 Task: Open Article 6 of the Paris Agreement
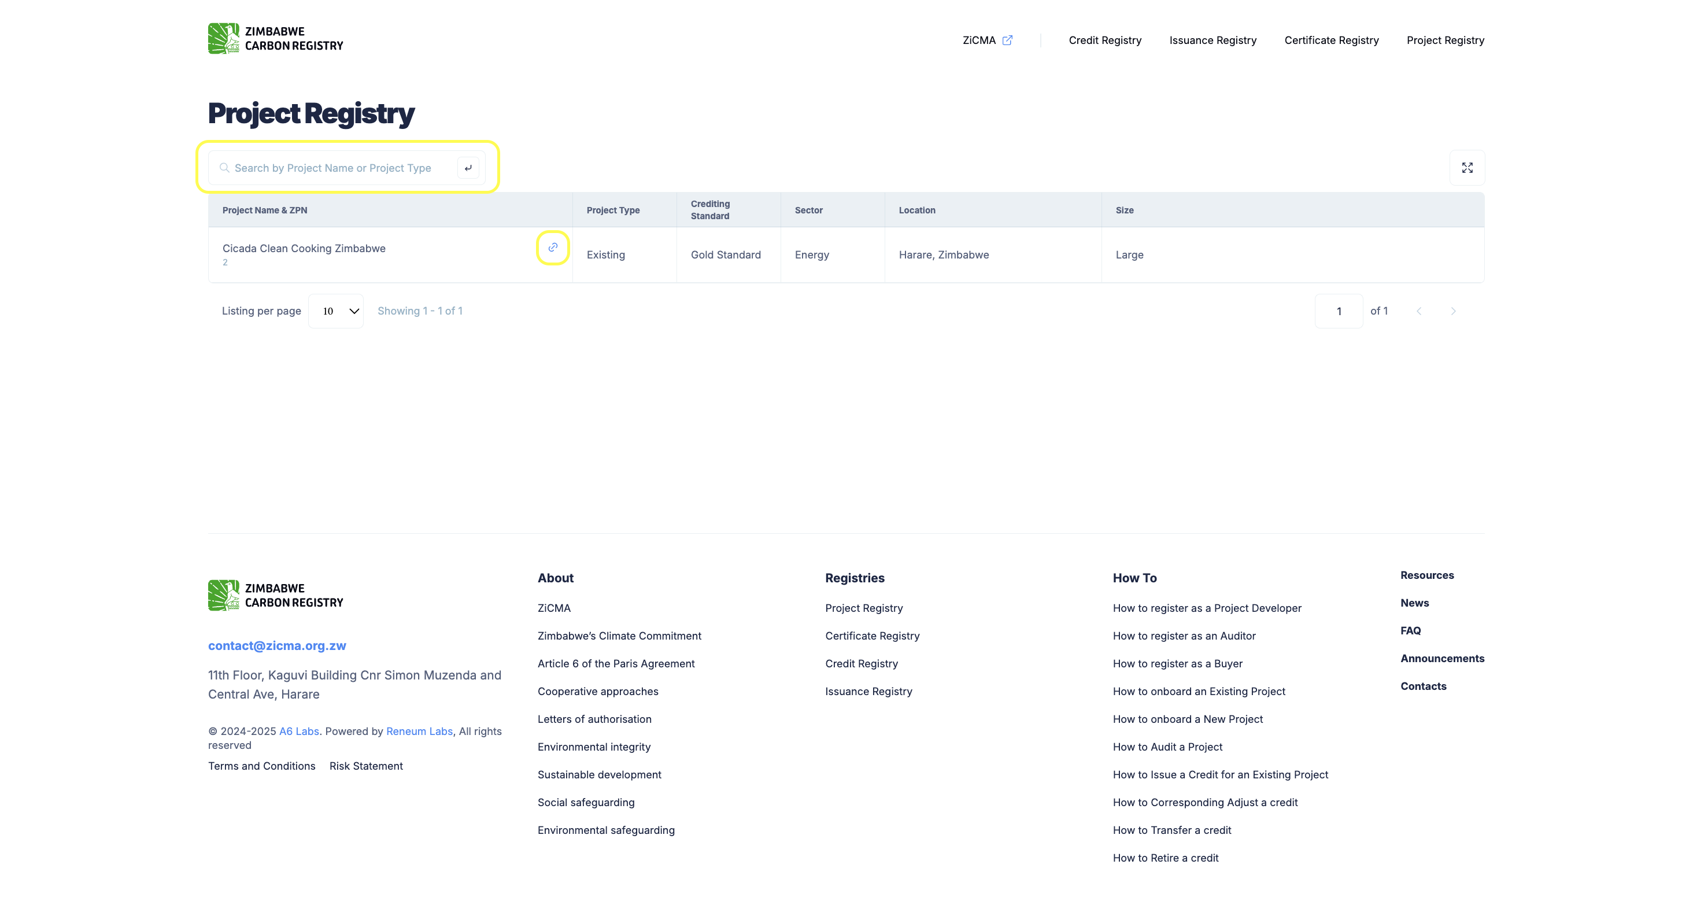click(616, 664)
